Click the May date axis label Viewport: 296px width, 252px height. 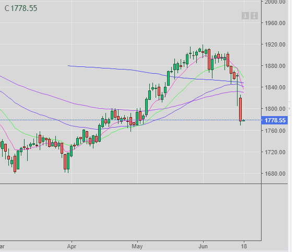pyautogui.click(x=137, y=247)
